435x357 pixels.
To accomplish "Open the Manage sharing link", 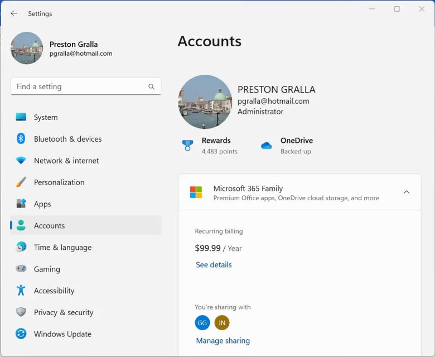I will [223, 341].
